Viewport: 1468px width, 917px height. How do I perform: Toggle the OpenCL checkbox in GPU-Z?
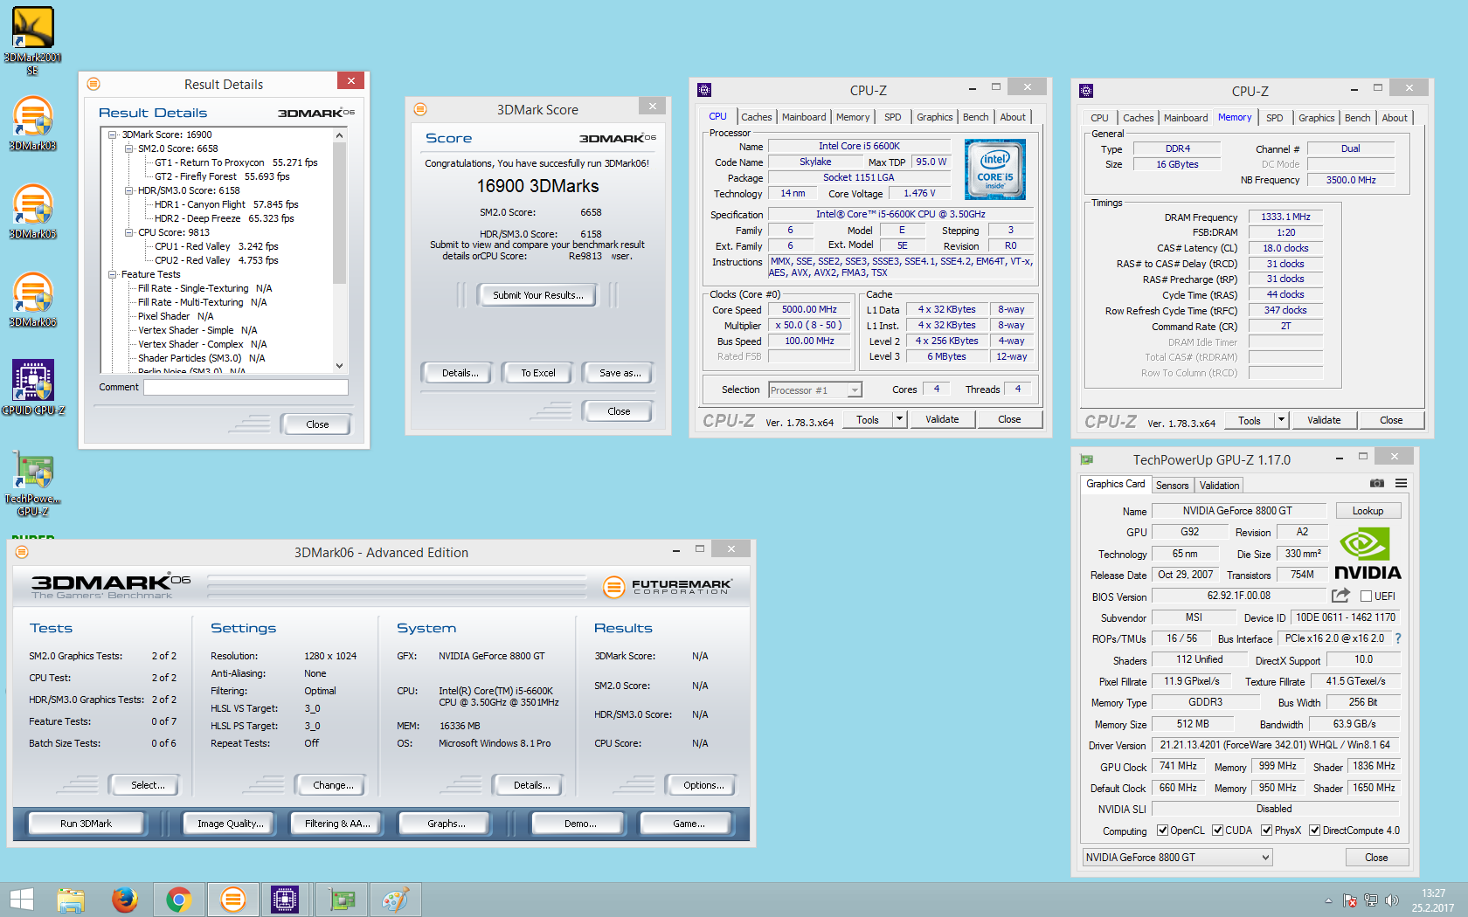click(x=1162, y=831)
